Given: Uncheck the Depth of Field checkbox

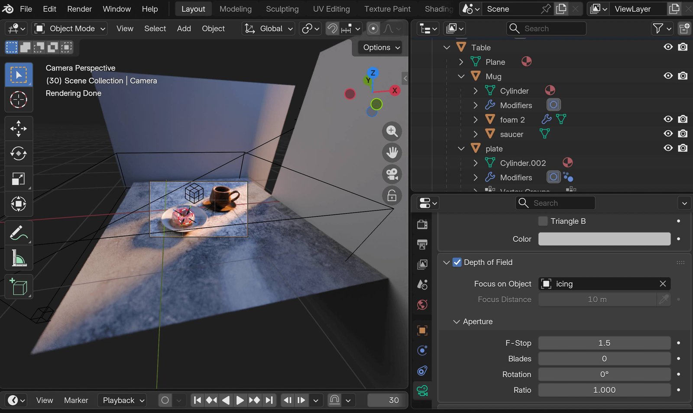Looking at the screenshot, I should click(457, 262).
